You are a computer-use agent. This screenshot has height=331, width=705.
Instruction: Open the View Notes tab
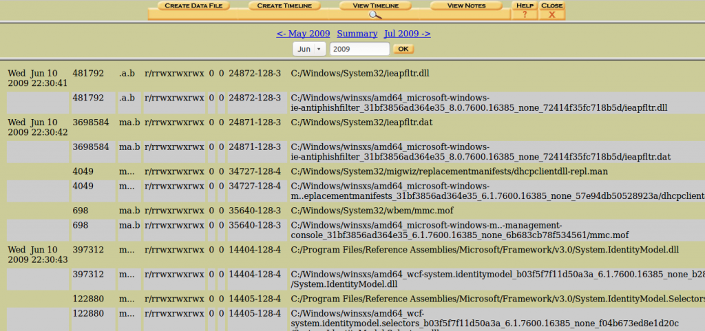466,6
